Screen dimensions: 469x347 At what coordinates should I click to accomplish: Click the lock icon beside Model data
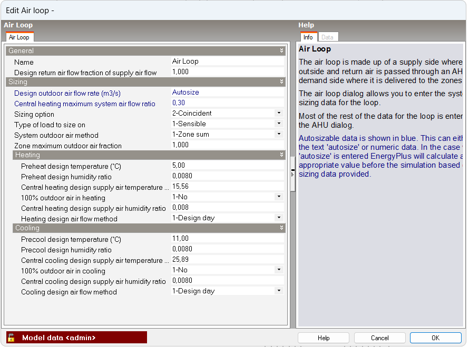[11, 338]
